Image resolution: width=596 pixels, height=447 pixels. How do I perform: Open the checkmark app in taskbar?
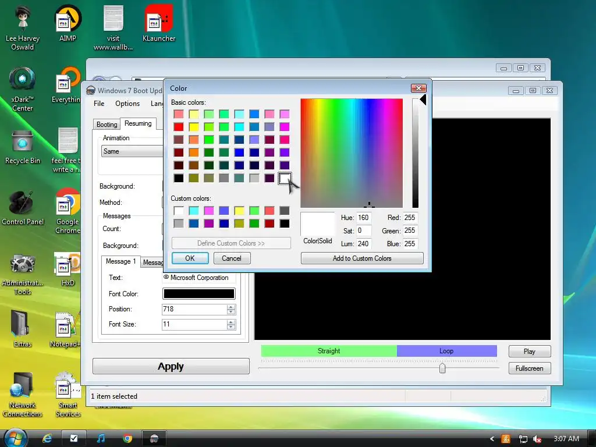pos(74,438)
